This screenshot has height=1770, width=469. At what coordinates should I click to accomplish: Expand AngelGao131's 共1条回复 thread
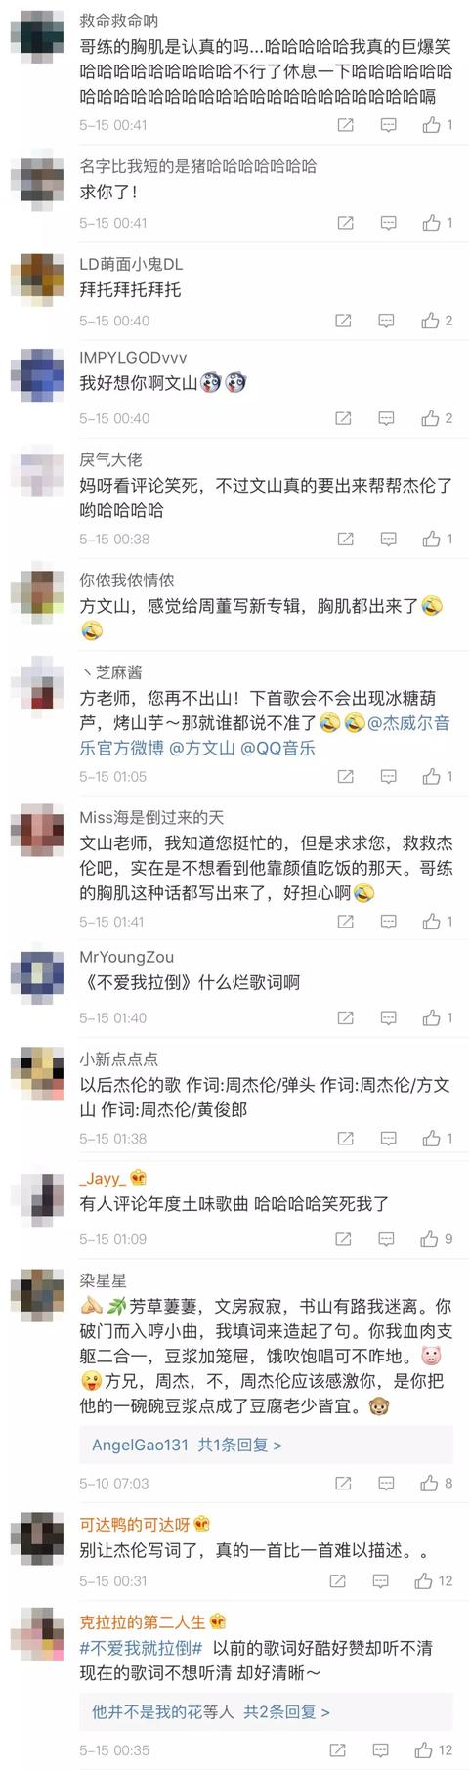tap(187, 1445)
